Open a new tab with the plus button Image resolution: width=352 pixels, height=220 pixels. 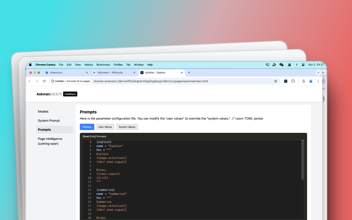(x=189, y=73)
